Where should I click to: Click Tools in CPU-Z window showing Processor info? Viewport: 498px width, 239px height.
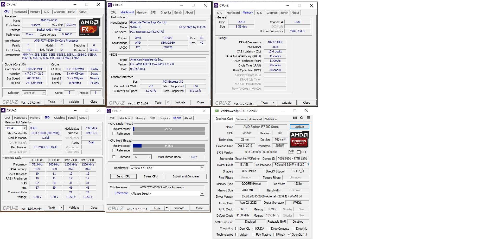tap(52, 102)
